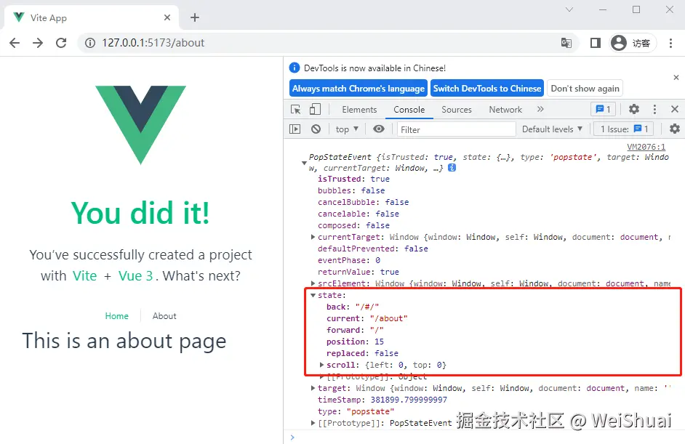
Task: Click the Vue logo image
Action: 140,125
